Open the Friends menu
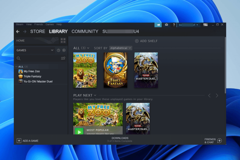The width and height of the screenshot is (240, 160). [x=39, y=24]
